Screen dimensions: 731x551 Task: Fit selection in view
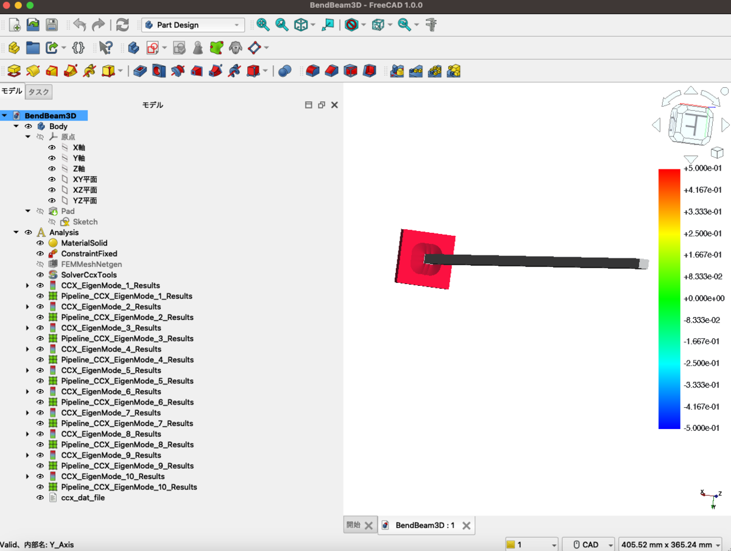pyautogui.click(x=282, y=25)
